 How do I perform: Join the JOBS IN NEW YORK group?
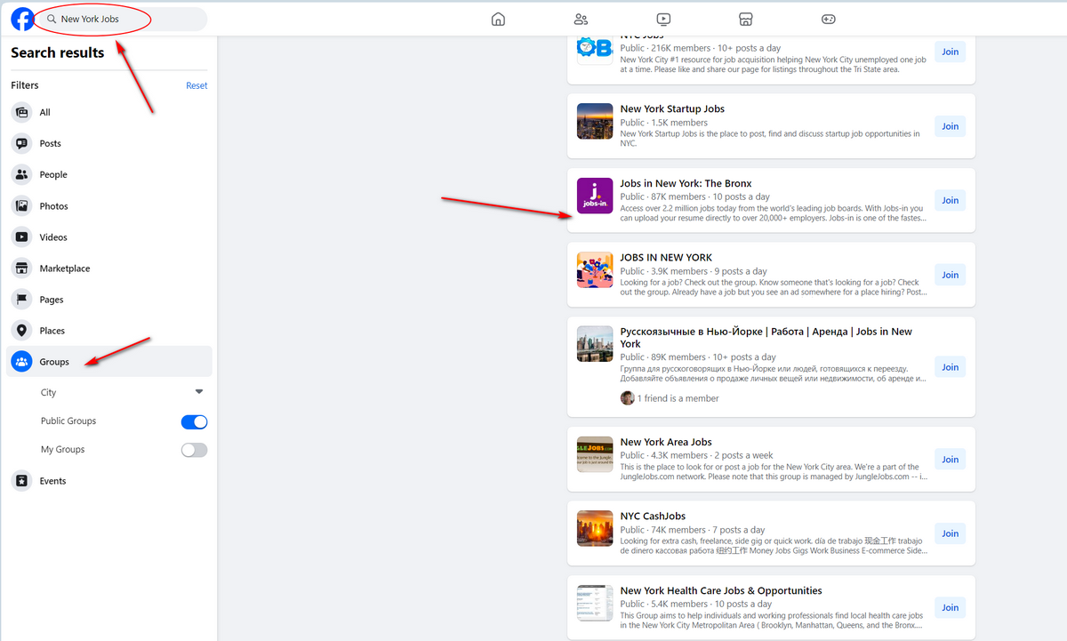tap(951, 275)
